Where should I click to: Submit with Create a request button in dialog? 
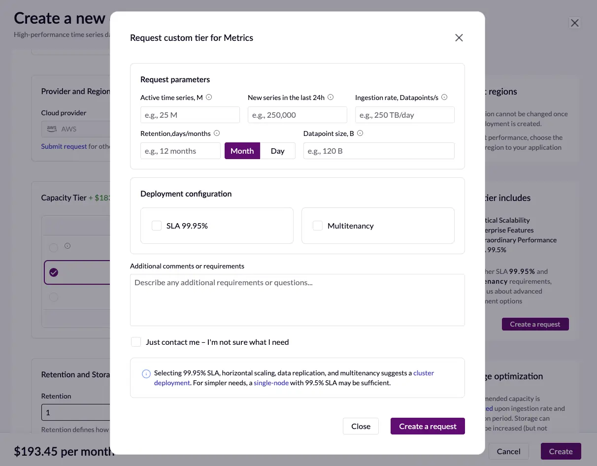pyautogui.click(x=427, y=426)
